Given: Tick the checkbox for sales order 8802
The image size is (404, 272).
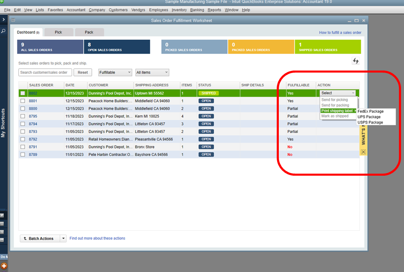Looking at the screenshot, I should pyautogui.click(x=23, y=93).
